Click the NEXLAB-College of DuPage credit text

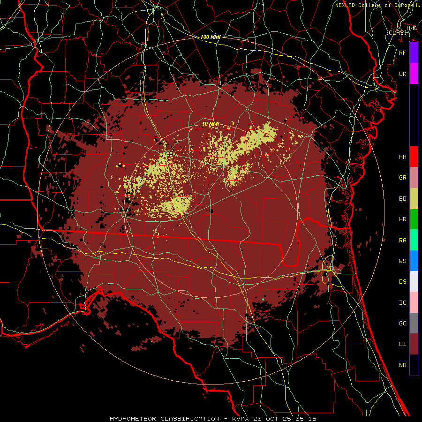pyautogui.click(x=375, y=5)
